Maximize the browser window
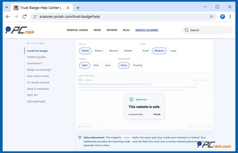238x153 pixels. (x=217, y=7)
